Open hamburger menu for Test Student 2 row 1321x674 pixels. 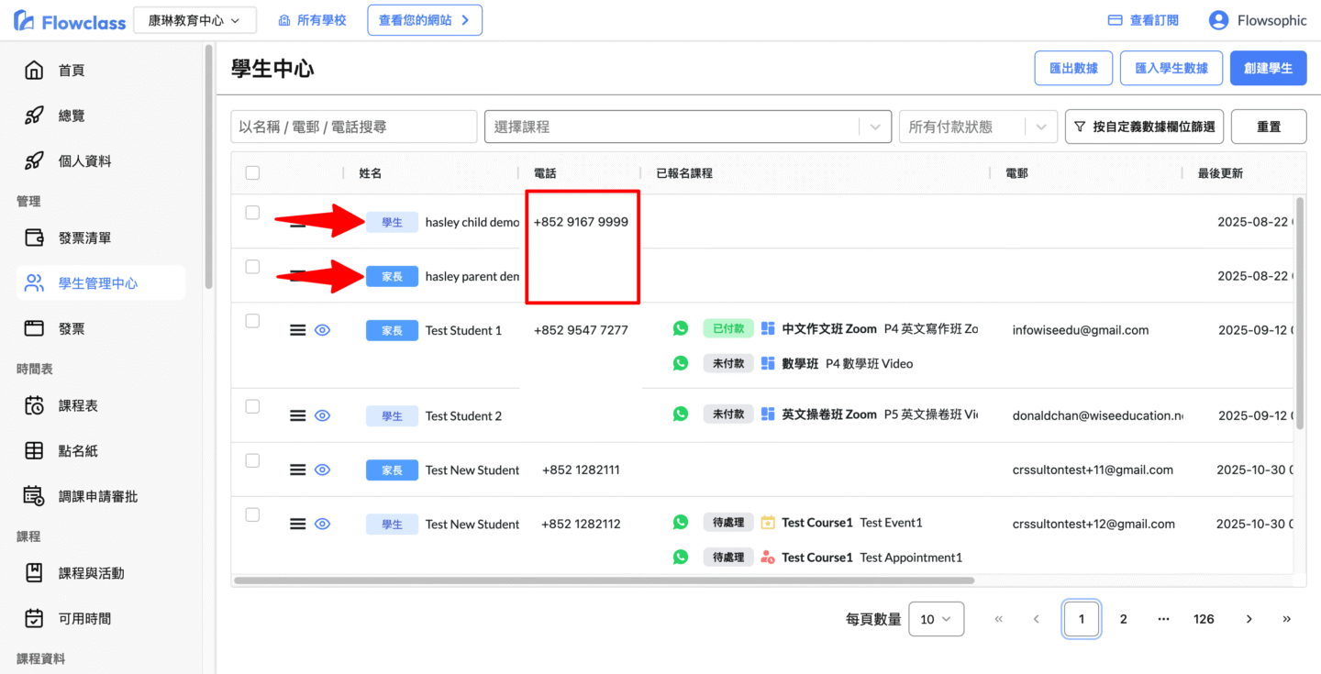(297, 415)
